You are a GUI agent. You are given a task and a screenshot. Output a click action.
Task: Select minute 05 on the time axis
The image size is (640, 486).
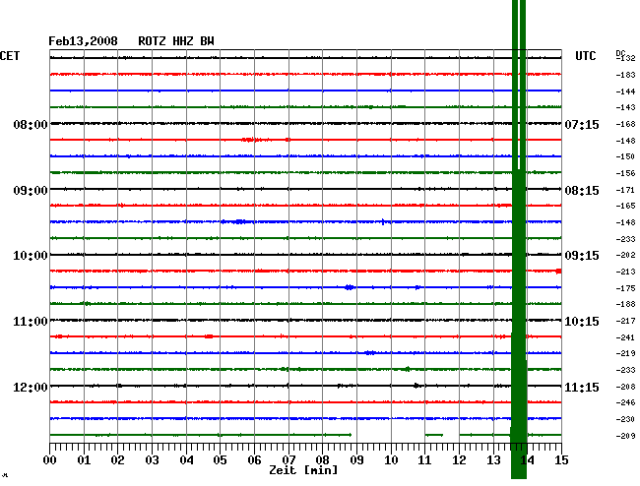(220, 460)
